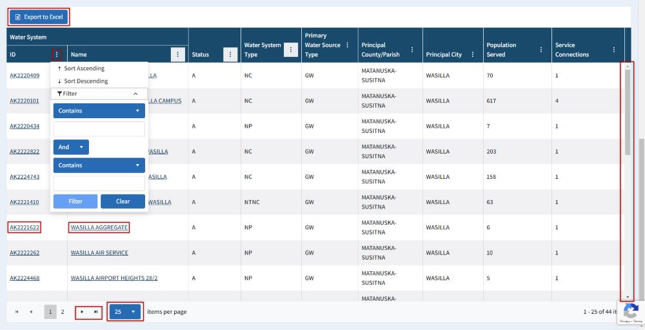
Task: Choose Sort Ascending from column menu
Action: point(84,68)
